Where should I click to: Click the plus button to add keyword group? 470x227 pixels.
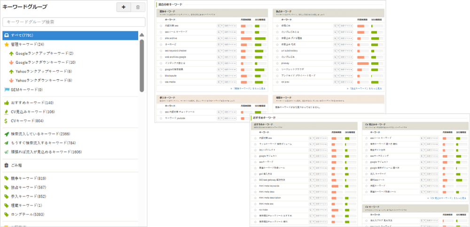(123, 7)
